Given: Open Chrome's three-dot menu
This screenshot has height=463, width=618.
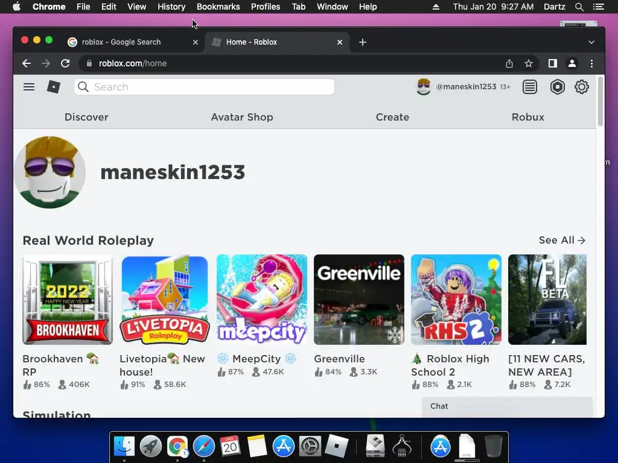Looking at the screenshot, I should (591, 63).
